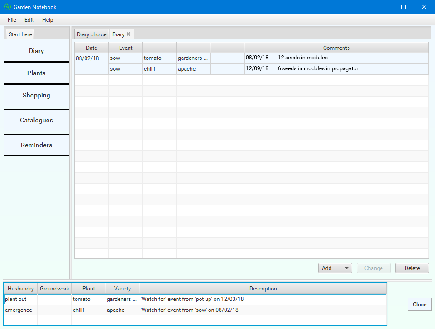Open the Catalogues section
Image resolution: width=435 pixels, height=329 pixels.
(36, 120)
